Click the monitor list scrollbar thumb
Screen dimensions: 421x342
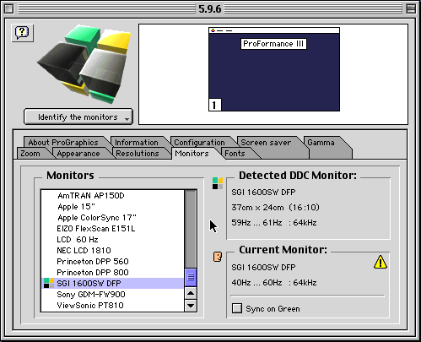tap(191, 277)
